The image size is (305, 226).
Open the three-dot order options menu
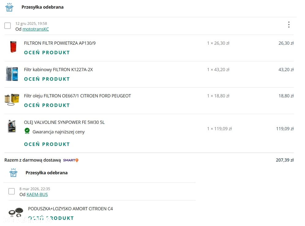[289, 25]
